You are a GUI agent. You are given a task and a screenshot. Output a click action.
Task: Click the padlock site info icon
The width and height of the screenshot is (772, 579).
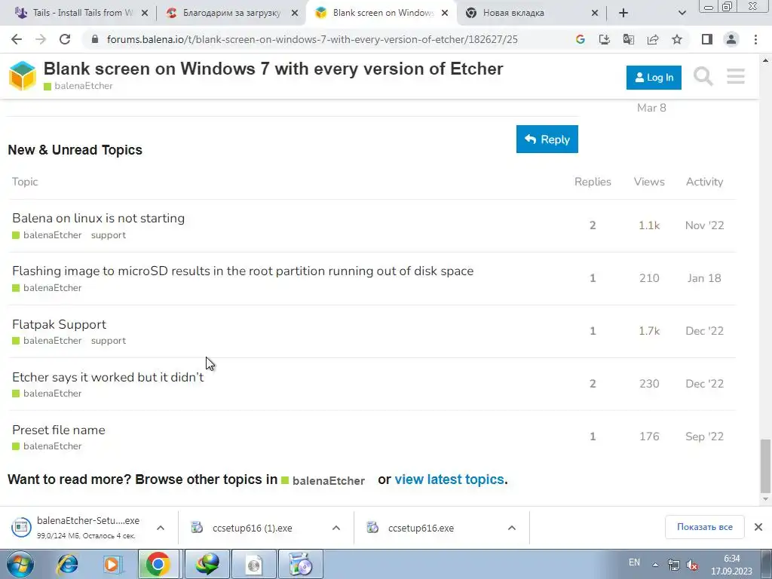96,39
